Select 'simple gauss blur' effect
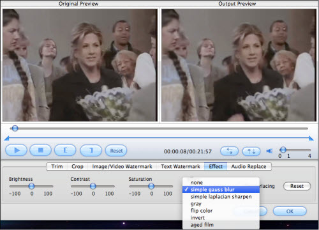The image size is (319, 230). point(221,190)
